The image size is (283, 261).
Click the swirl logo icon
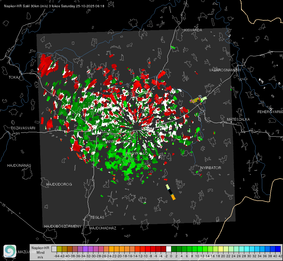coord(10,251)
